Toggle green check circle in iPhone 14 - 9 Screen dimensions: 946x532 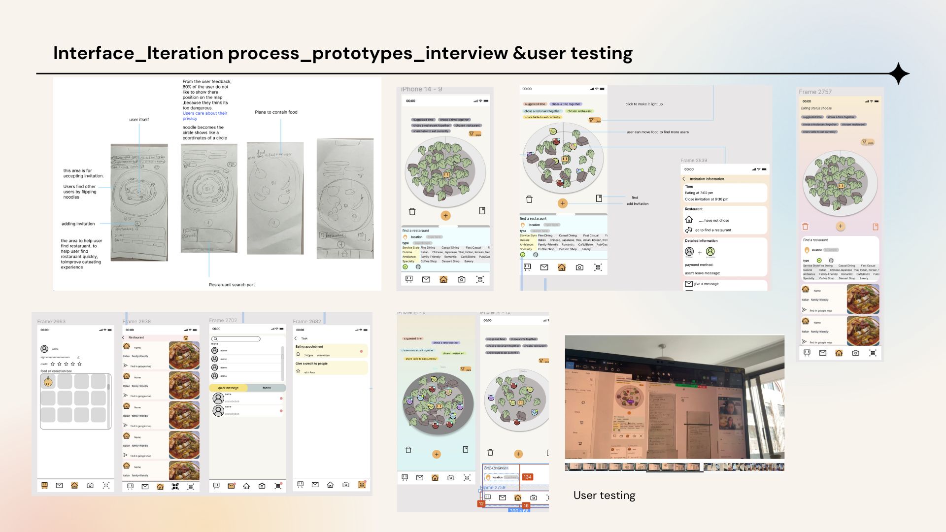click(x=405, y=266)
